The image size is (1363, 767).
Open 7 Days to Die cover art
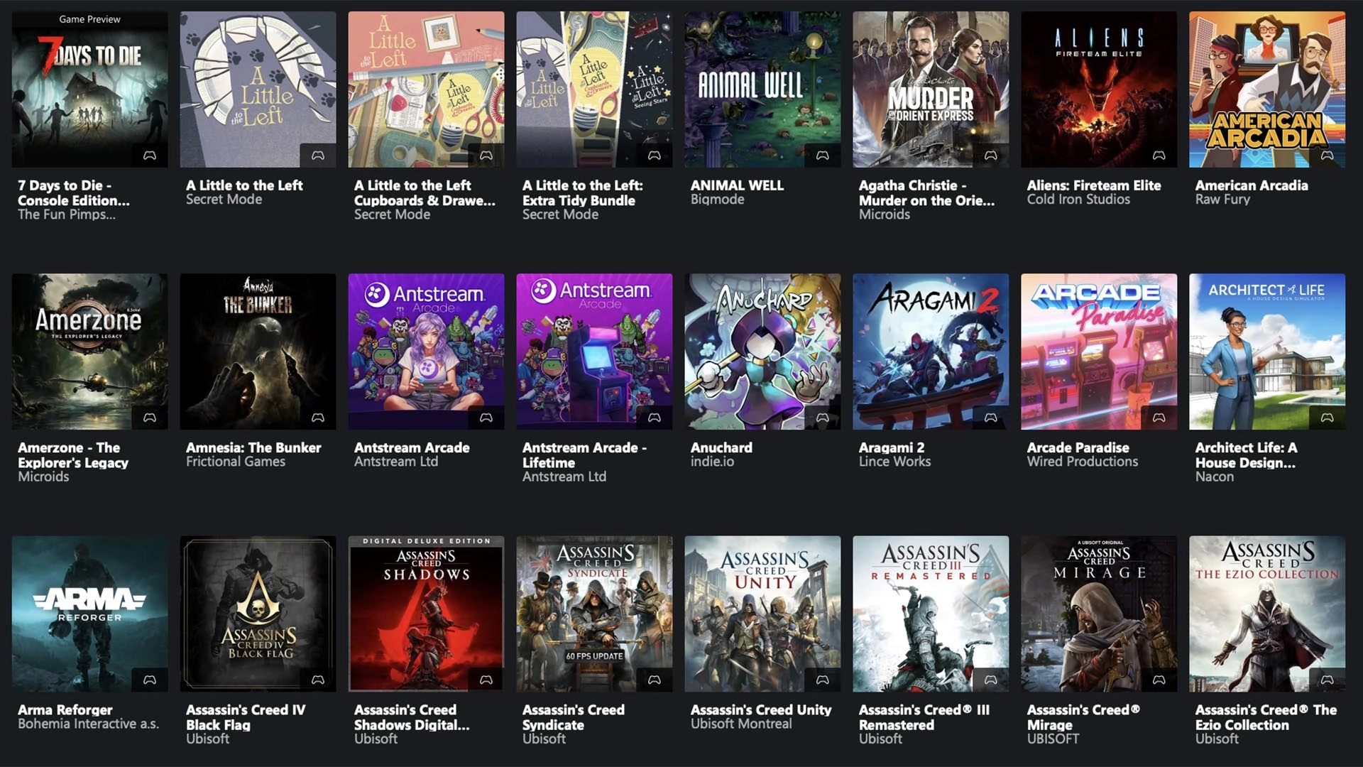pos(90,89)
